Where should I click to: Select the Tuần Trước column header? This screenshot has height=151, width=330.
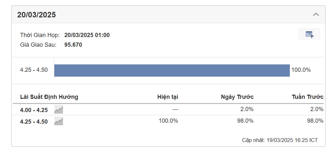(x=308, y=97)
